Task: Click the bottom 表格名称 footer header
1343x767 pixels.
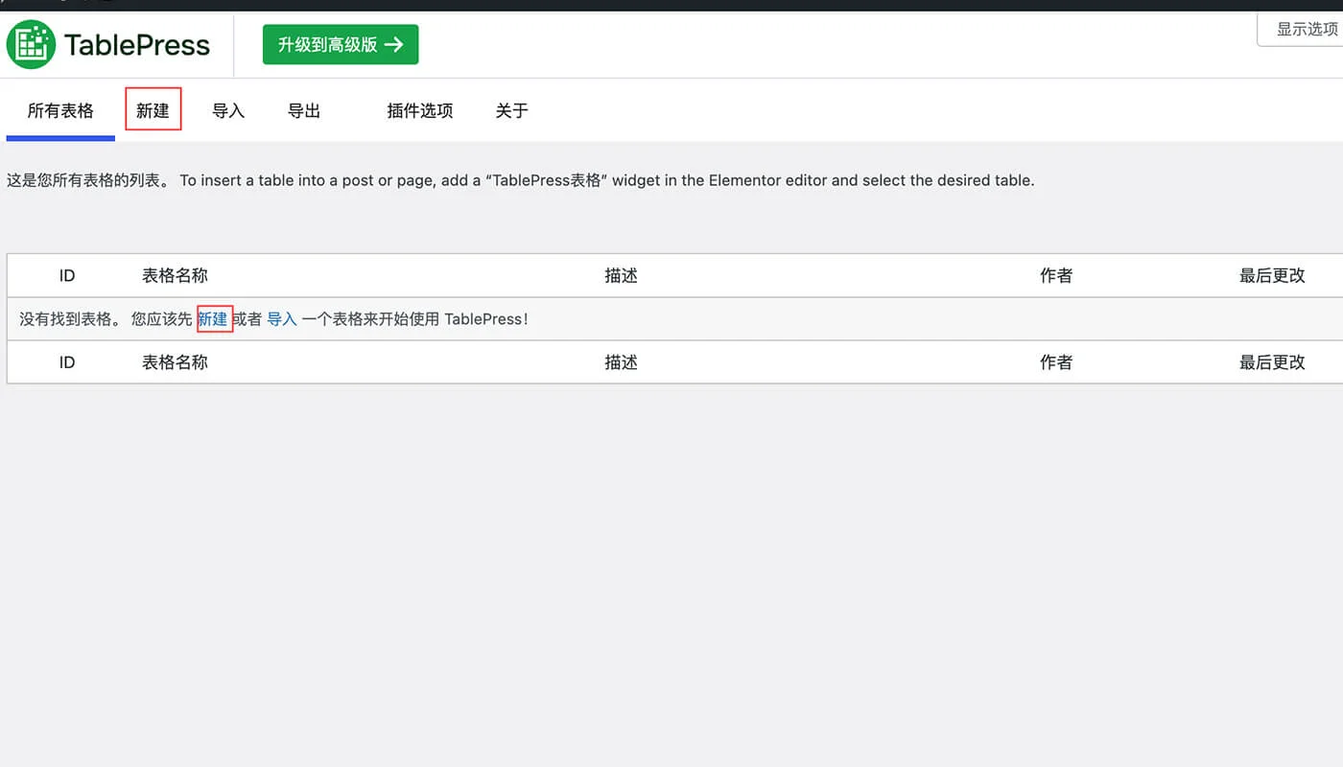Action: 176,361
